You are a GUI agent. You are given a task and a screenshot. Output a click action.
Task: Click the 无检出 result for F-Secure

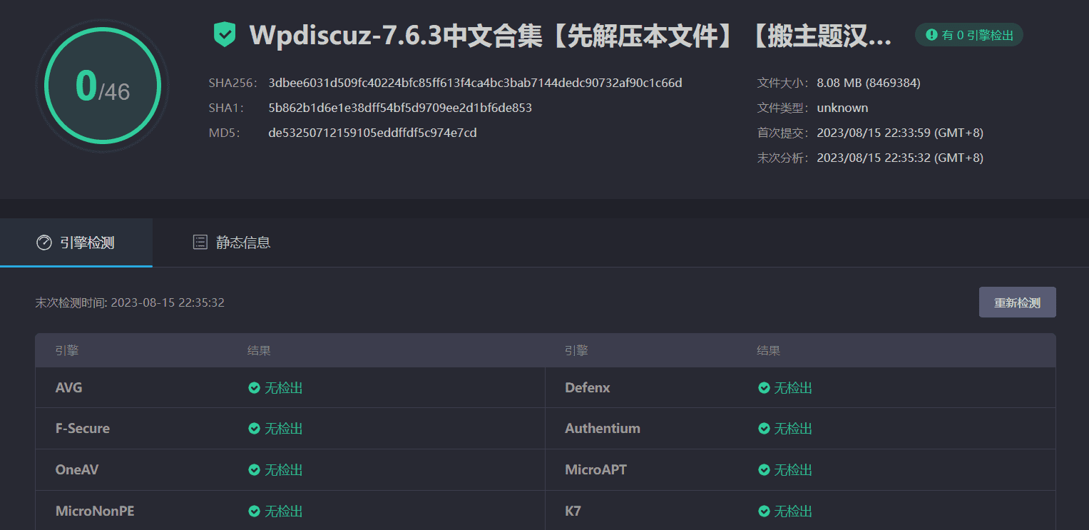(x=284, y=429)
